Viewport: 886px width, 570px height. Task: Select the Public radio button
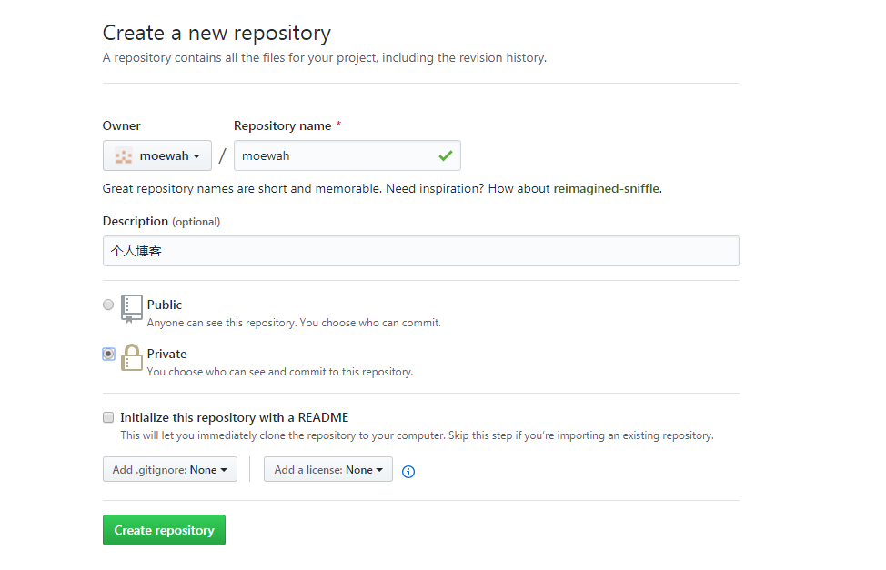(108, 305)
